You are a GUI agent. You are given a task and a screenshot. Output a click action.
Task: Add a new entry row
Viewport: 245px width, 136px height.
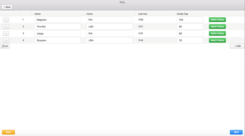[x=237, y=46]
